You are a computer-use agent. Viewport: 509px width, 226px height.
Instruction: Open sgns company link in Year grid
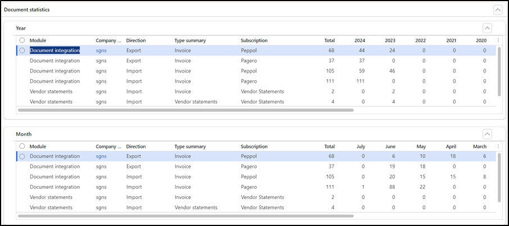[x=101, y=51]
